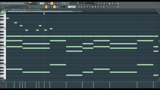
Task: Click the question mark help icon
Action: pos(107,3)
